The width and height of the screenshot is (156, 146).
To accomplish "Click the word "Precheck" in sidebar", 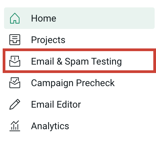I will 95,83.
